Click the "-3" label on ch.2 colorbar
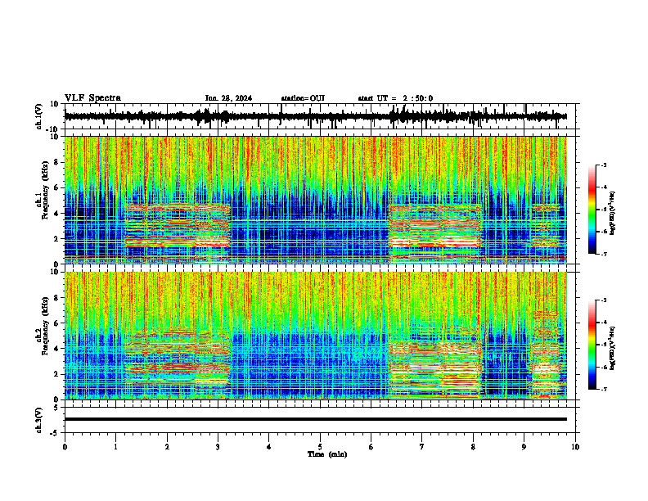 (x=604, y=300)
